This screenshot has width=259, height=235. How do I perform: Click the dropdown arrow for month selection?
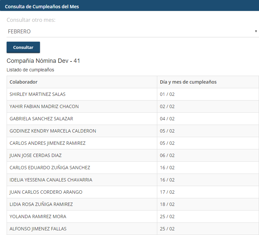click(256, 31)
